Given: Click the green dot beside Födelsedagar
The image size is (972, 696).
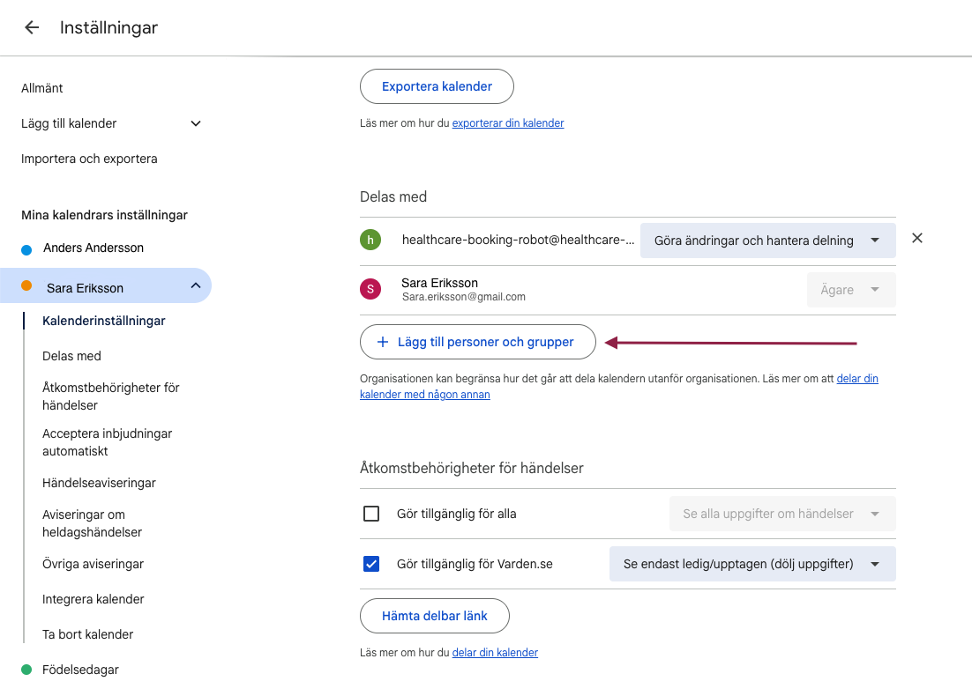Looking at the screenshot, I should pyautogui.click(x=26, y=670).
